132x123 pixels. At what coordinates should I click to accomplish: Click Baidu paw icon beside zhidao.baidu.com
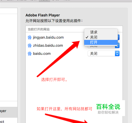(30, 45)
